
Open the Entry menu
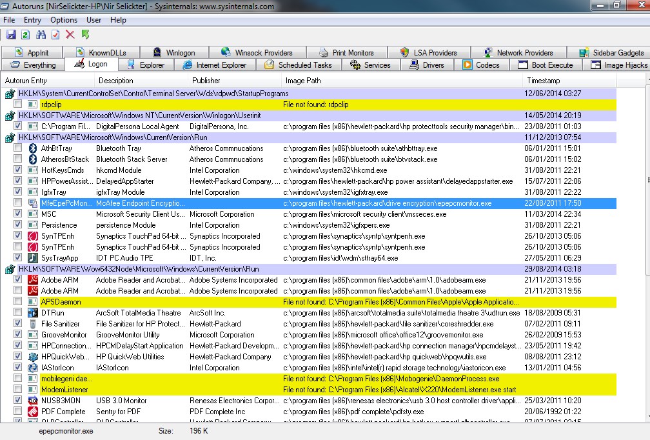32,20
